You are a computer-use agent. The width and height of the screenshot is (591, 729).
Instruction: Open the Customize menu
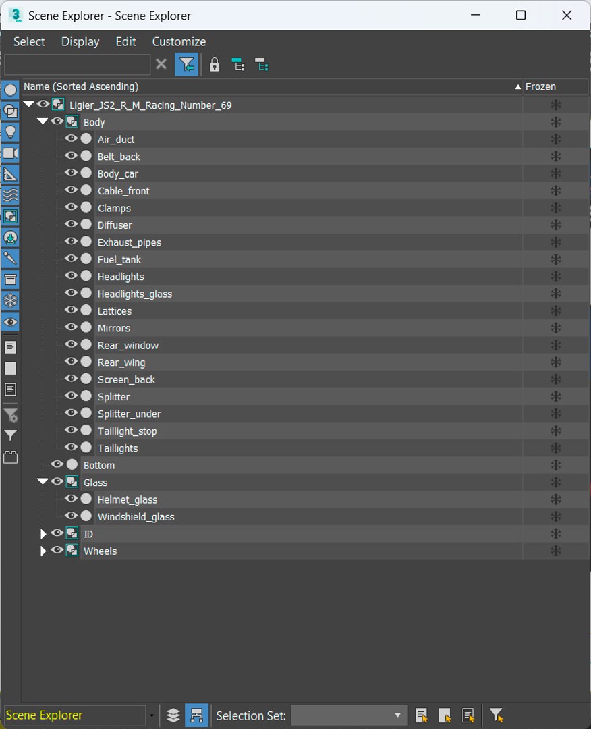point(179,41)
